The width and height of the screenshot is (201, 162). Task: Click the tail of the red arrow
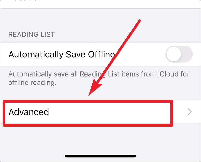[139, 21]
